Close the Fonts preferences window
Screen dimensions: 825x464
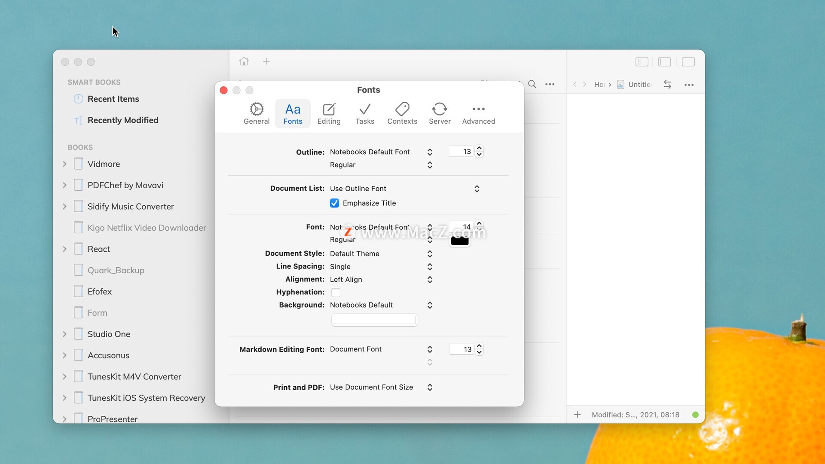[x=223, y=90]
